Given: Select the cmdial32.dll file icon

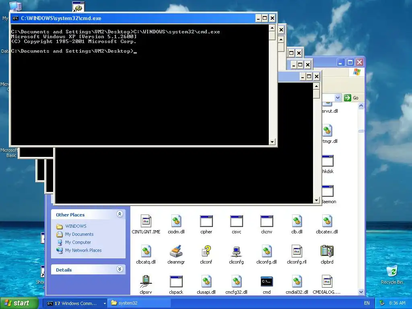Looking at the screenshot, I should click(297, 282).
